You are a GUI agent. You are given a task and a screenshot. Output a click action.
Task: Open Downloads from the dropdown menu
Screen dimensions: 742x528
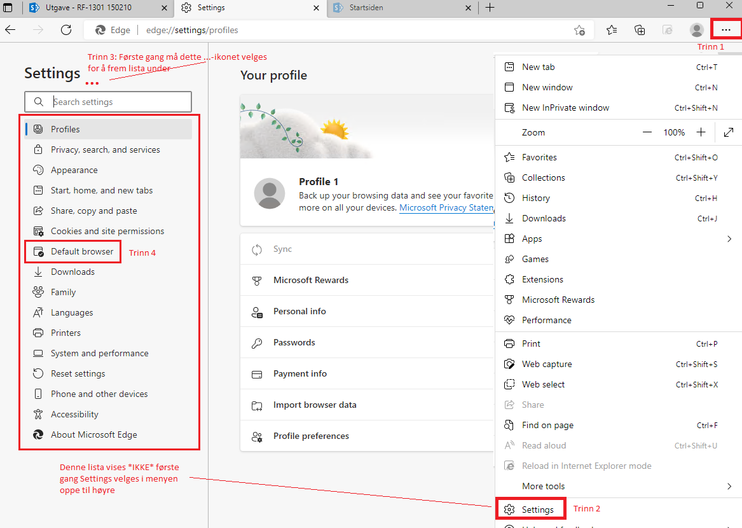(x=619, y=219)
